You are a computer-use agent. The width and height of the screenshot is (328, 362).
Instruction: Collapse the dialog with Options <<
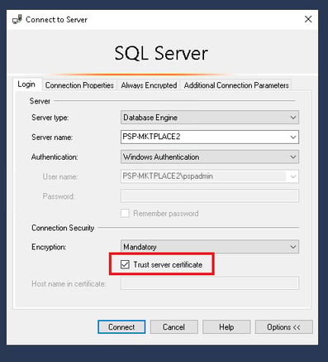[283, 327]
